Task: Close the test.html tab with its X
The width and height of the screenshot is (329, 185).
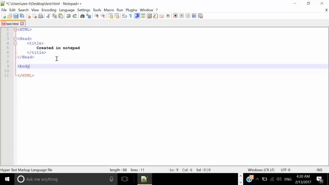Action: coord(22,24)
